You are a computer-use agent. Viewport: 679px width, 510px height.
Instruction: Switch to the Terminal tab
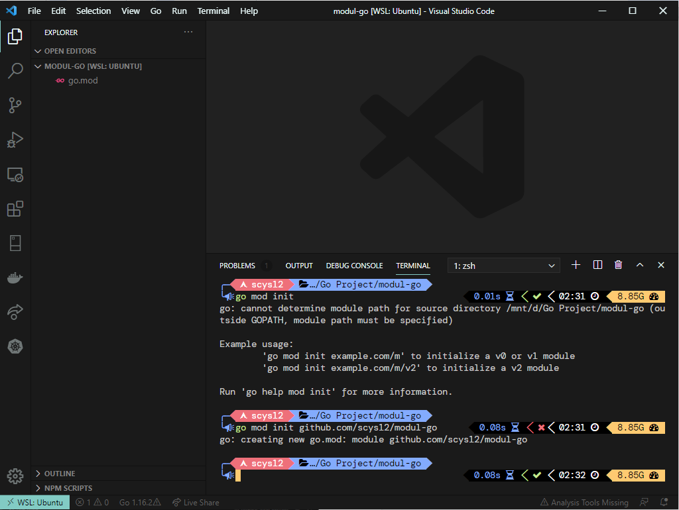[x=413, y=266]
